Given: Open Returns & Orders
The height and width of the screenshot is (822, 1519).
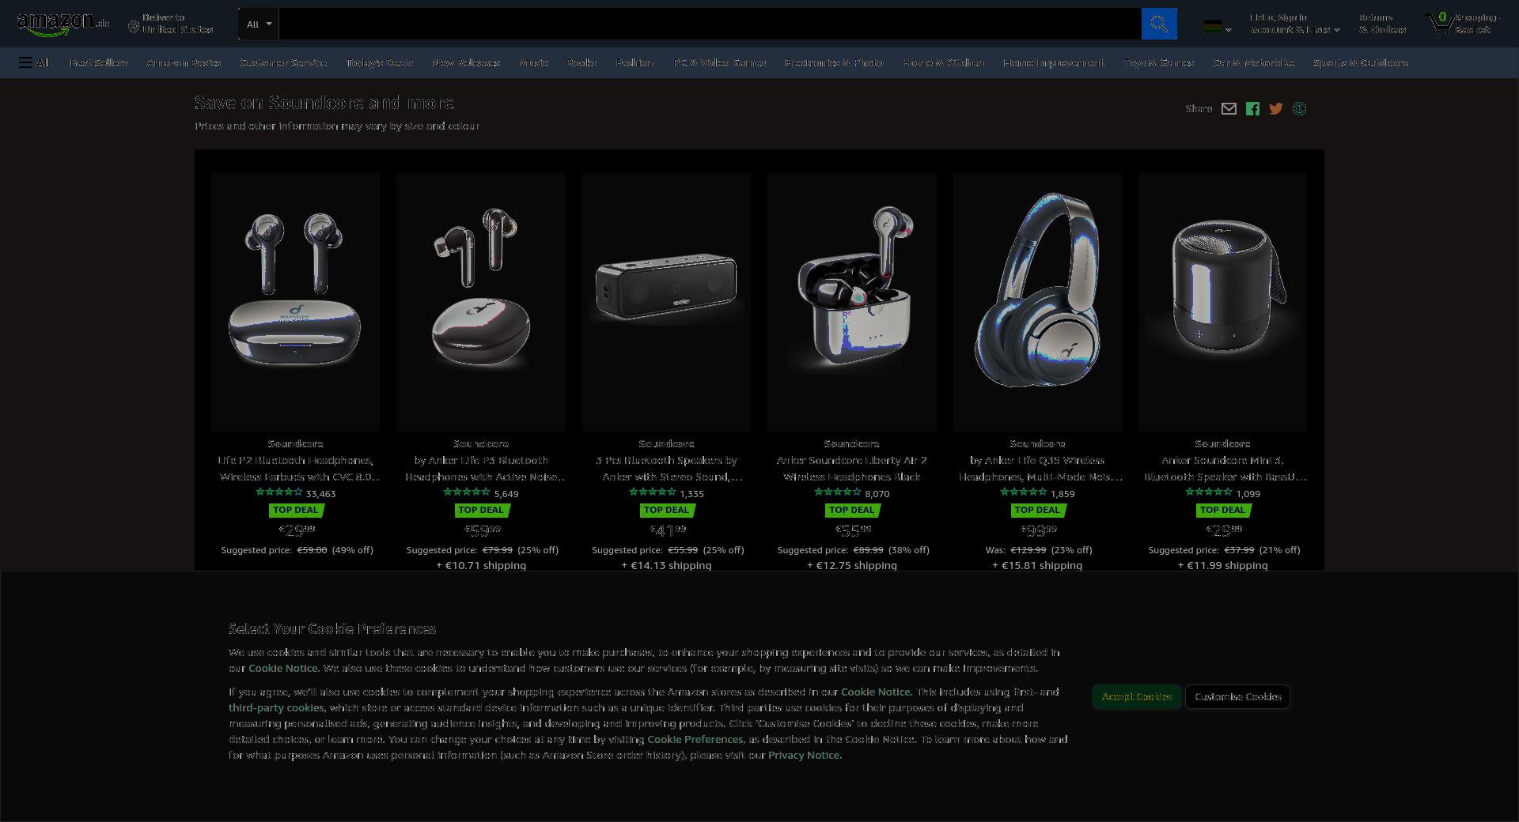Looking at the screenshot, I should click(1383, 24).
